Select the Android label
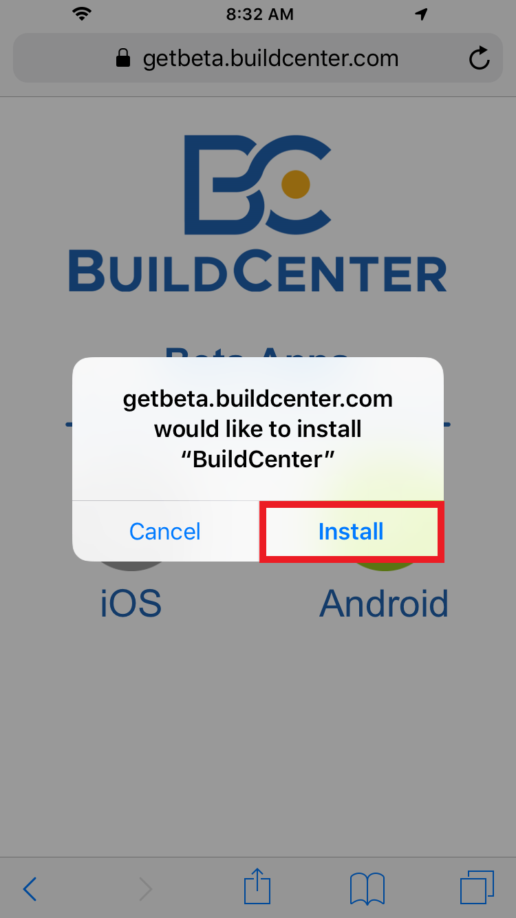This screenshot has height=918, width=516. [384, 603]
